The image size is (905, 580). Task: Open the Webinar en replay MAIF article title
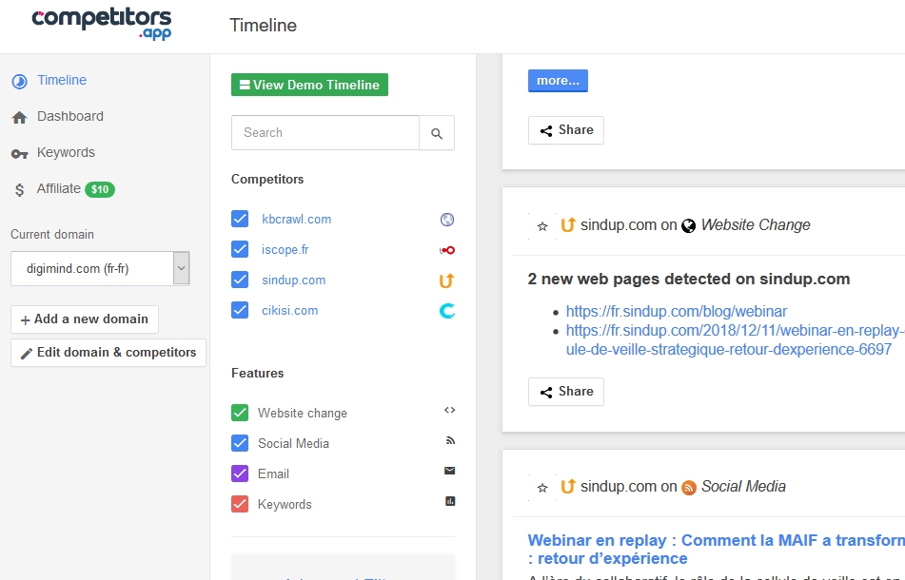(717, 549)
